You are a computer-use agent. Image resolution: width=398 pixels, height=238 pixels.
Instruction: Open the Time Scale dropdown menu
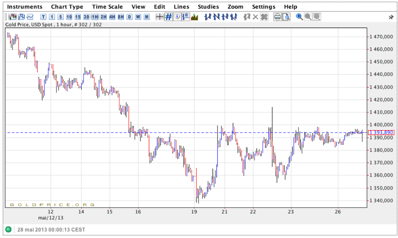pos(107,7)
